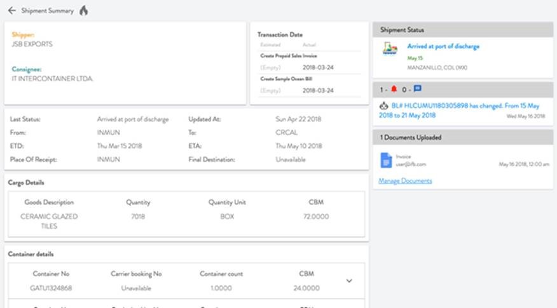Click the May 15 status date
The width and height of the screenshot is (557, 308).
tap(415, 58)
